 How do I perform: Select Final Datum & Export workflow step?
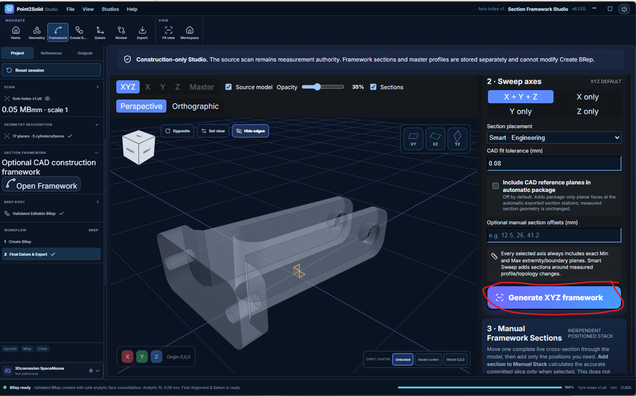pos(51,254)
